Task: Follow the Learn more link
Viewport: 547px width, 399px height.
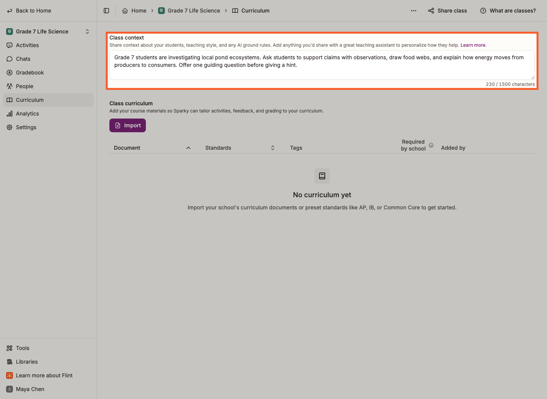Action: click(473, 45)
